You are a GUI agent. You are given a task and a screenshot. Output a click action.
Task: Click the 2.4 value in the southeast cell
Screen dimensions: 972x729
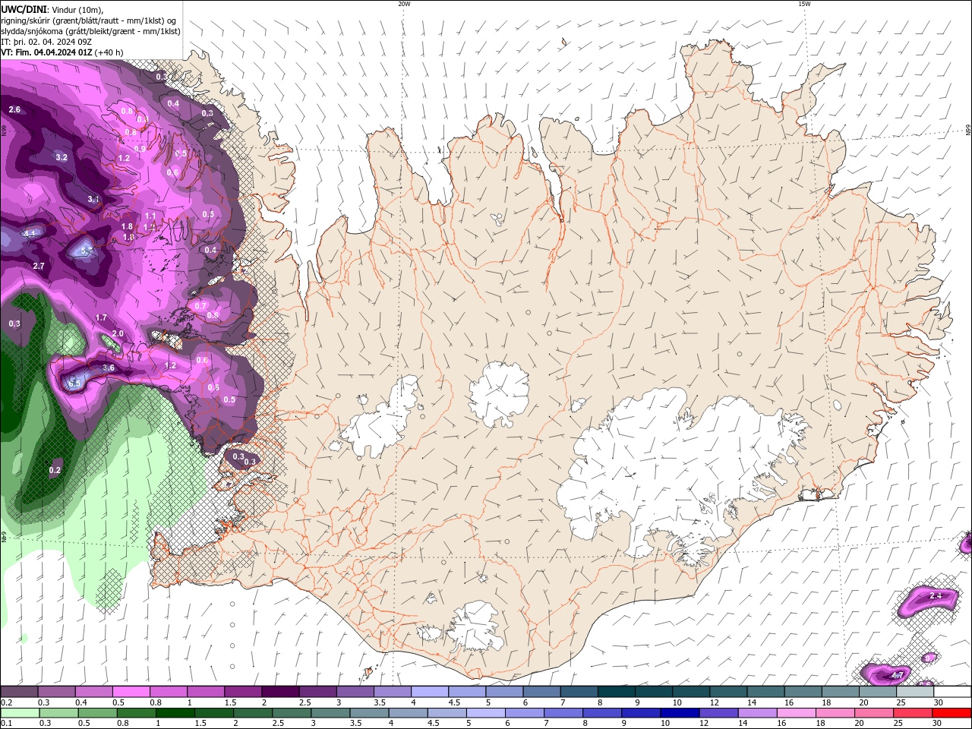pos(936,596)
